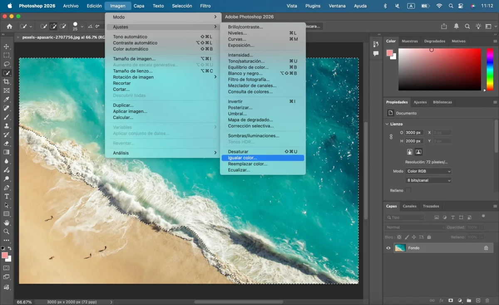Click the hue slider strip in Color panel
This screenshot has height=305, width=499.
[x=490, y=69]
